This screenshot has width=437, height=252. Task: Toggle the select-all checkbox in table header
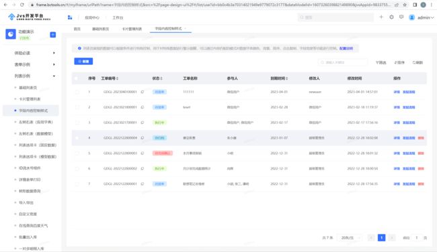point(77,78)
